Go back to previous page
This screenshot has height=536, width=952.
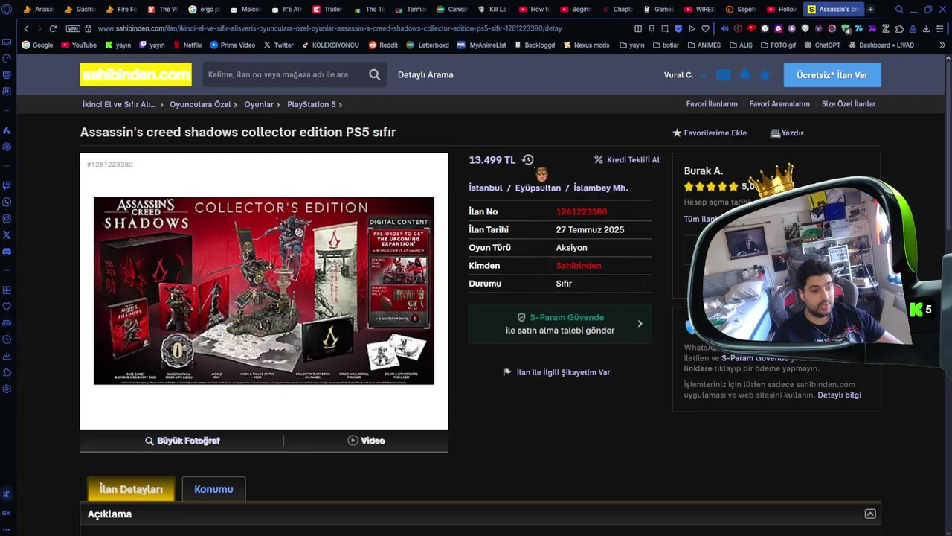click(x=26, y=28)
